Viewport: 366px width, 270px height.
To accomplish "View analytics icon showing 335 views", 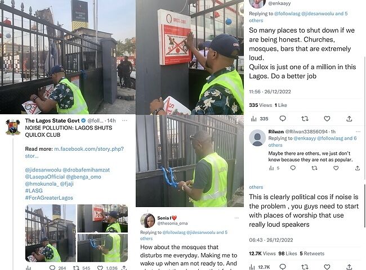I will click(x=260, y=119).
